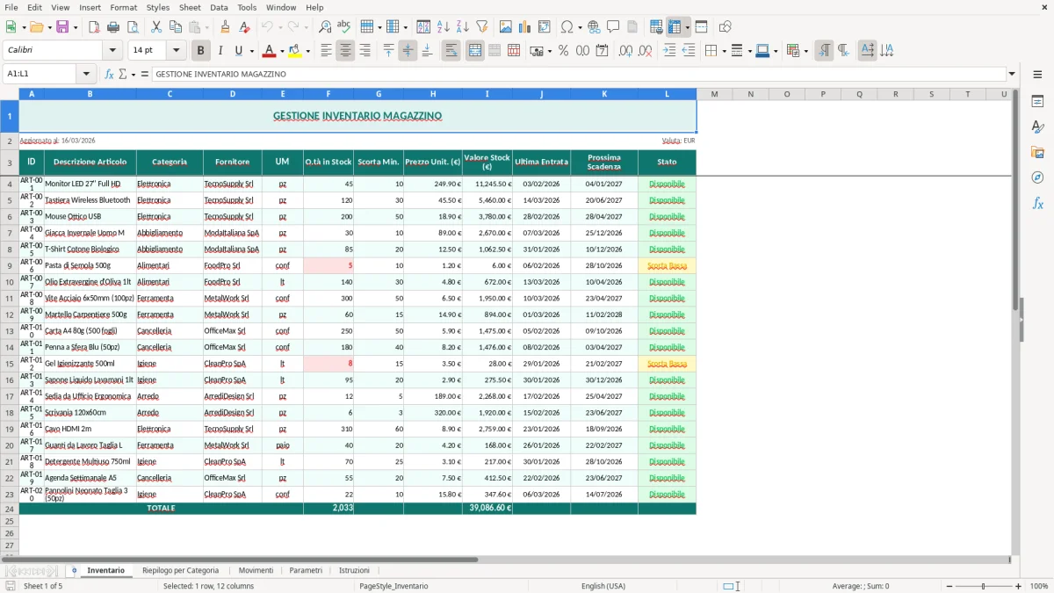Click yellow background color swatch
This screenshot has width=1054, height=593.
pos(295,51)
